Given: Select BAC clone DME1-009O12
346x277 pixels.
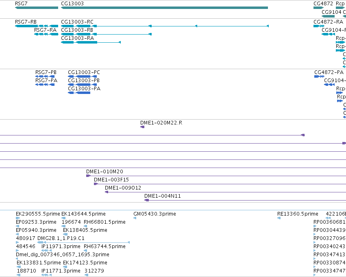Looking at the screenshot, I should [225, 192].
